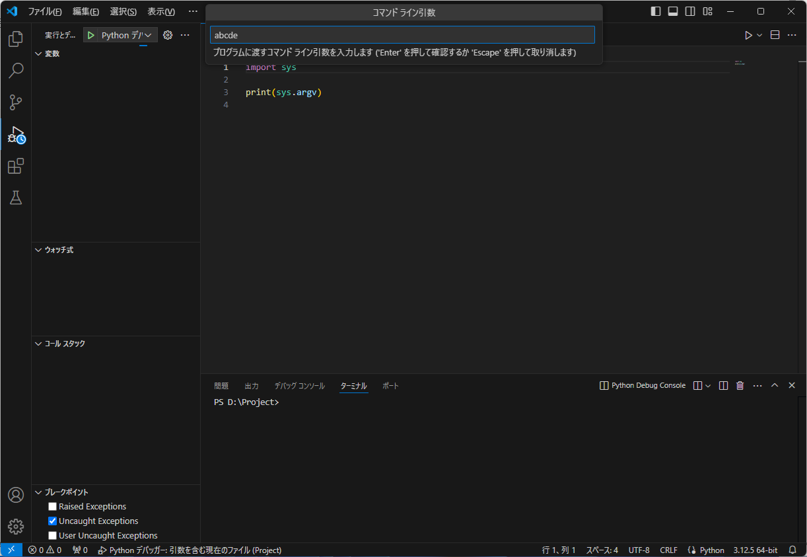This screenshot has height=557, width=807.
Task: Switch to the 問題 panel tab
Action: click(x=221, y=386)
